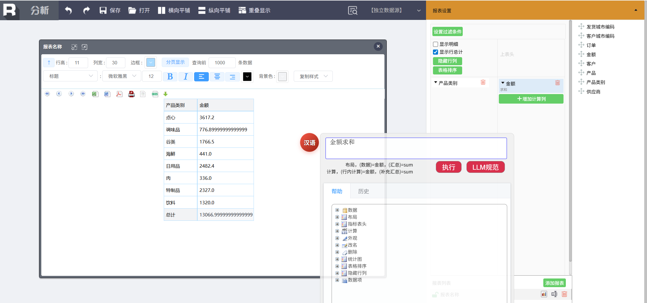The width and height of the screenshot is (647, 303).
Task: Select 重叠显示 layout
Action: click(254, 10)
